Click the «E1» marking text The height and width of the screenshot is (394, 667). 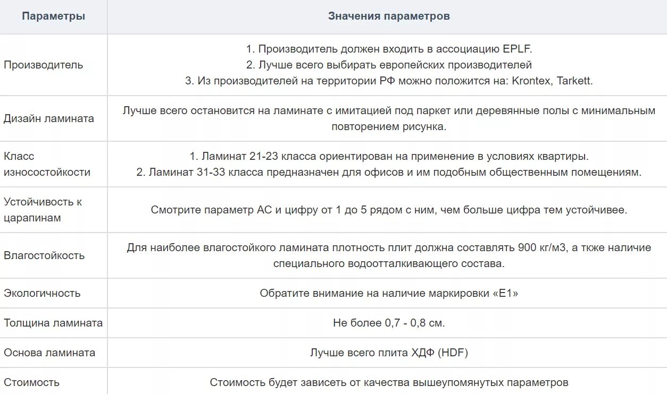(x=389, y=294)
